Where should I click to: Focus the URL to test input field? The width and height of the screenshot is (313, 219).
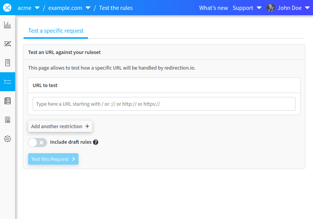[164, 104]
